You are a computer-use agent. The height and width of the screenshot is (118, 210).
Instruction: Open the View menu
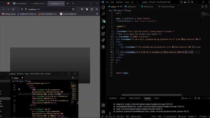pyautogui.click(x=127, y=2)
